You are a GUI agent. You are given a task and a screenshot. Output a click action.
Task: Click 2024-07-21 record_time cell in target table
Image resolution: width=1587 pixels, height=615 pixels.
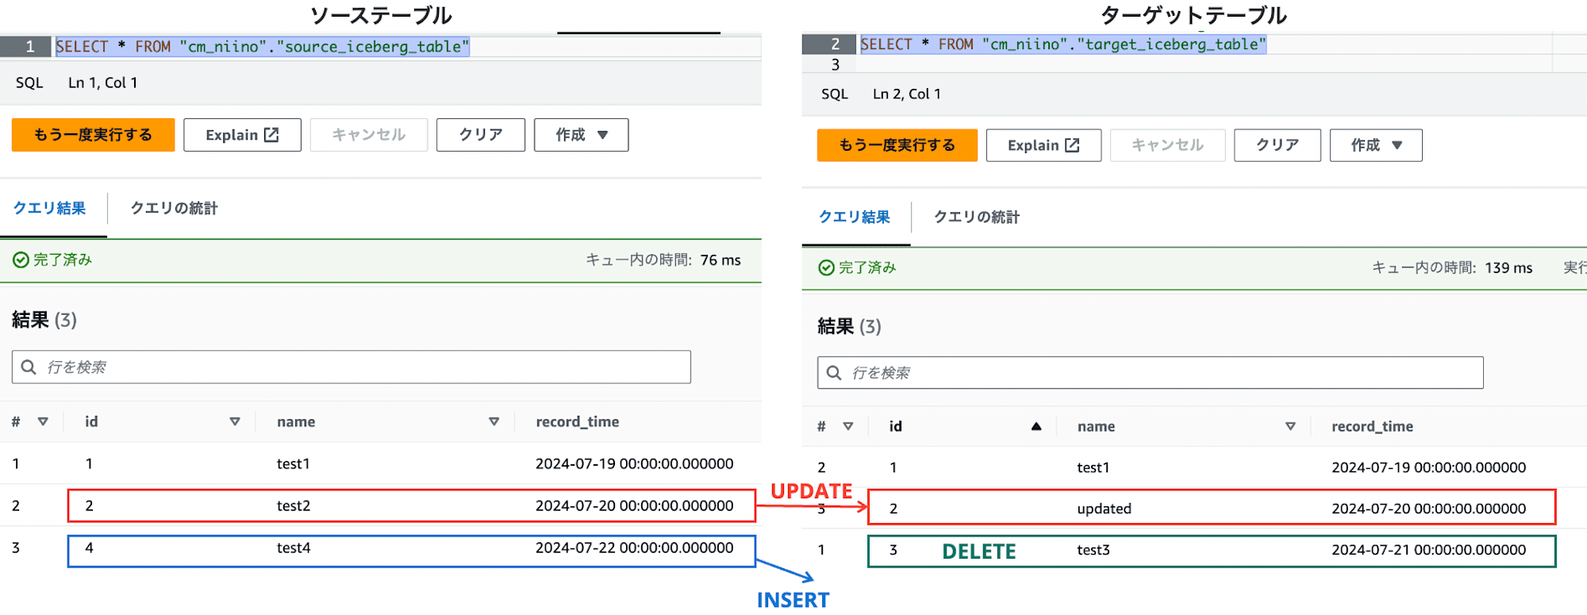click(1428, 550)
